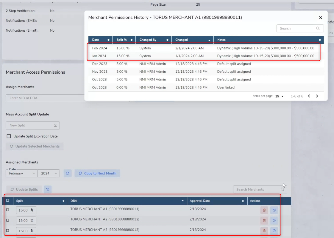Click the User linked note
Viewport: 334px width, 238px height.
[x=226, y=87]
